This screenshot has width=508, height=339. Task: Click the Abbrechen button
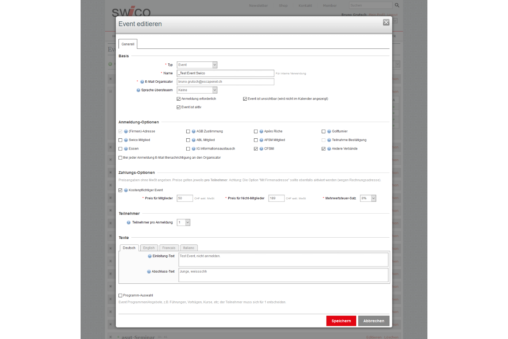[374, 321]
